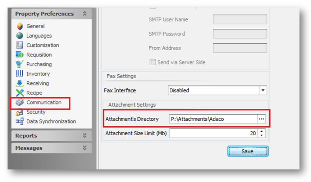This screenshot has width=311, height=182.
Task: Click the Requisition icon in sidebar
Action: (20, 55)
